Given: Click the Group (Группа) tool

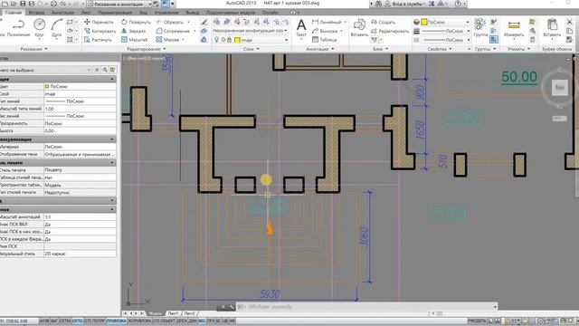Looking at the screenshot, I should point(480,28).
